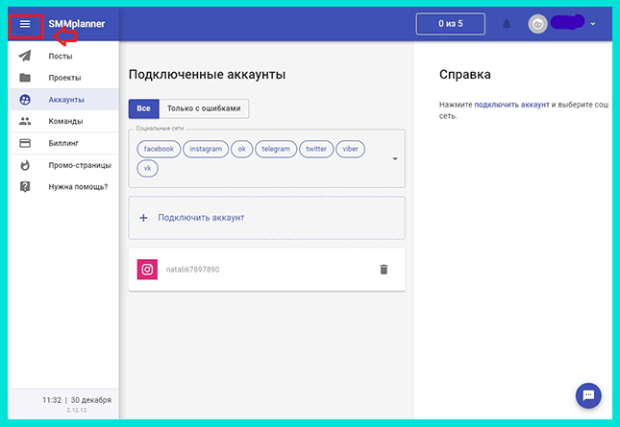Switch to Только с ошибками filter
This screenshot has width=620, height=427.
click(x=204, y=108)
